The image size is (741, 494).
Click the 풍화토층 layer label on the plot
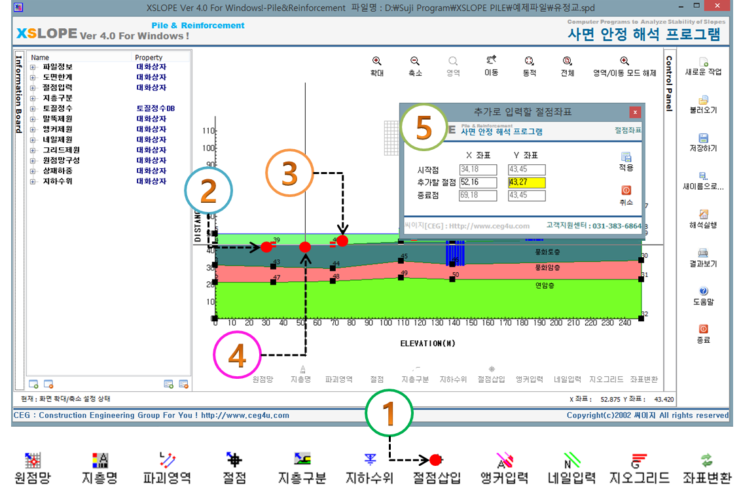coord(547,252)
